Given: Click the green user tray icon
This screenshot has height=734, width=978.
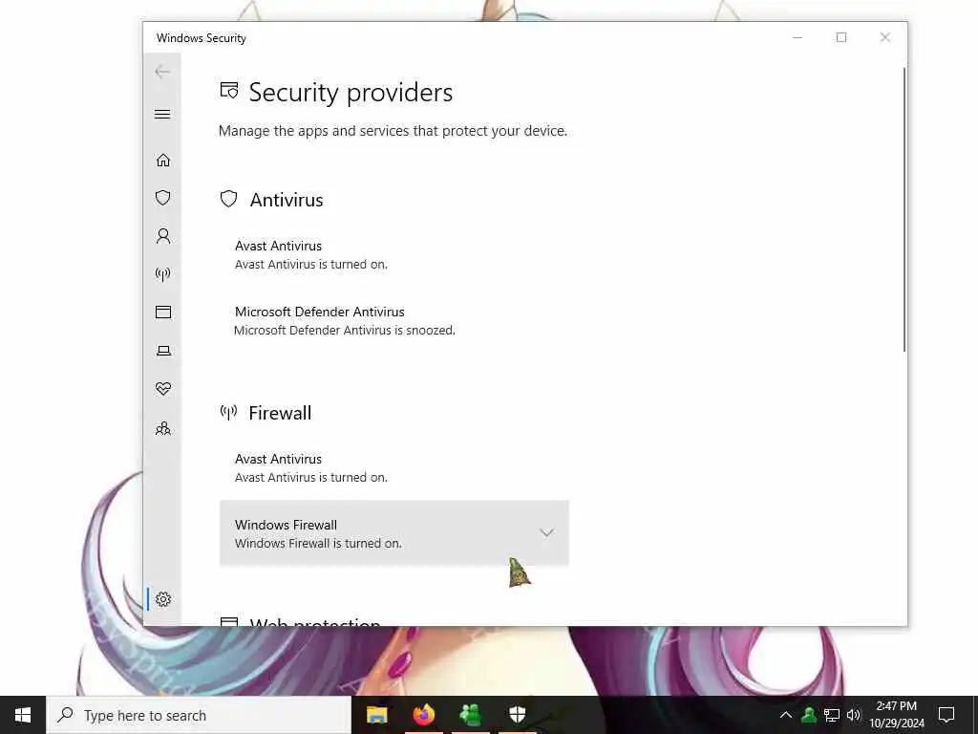Looking at the screenshot, I should tap(809, 715).
